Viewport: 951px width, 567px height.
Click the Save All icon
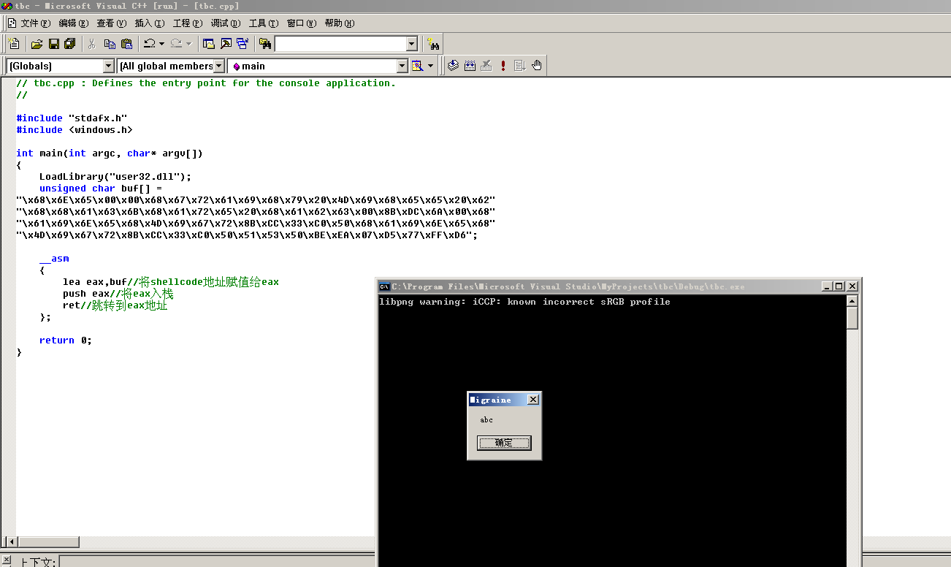(x=70, y=44)
